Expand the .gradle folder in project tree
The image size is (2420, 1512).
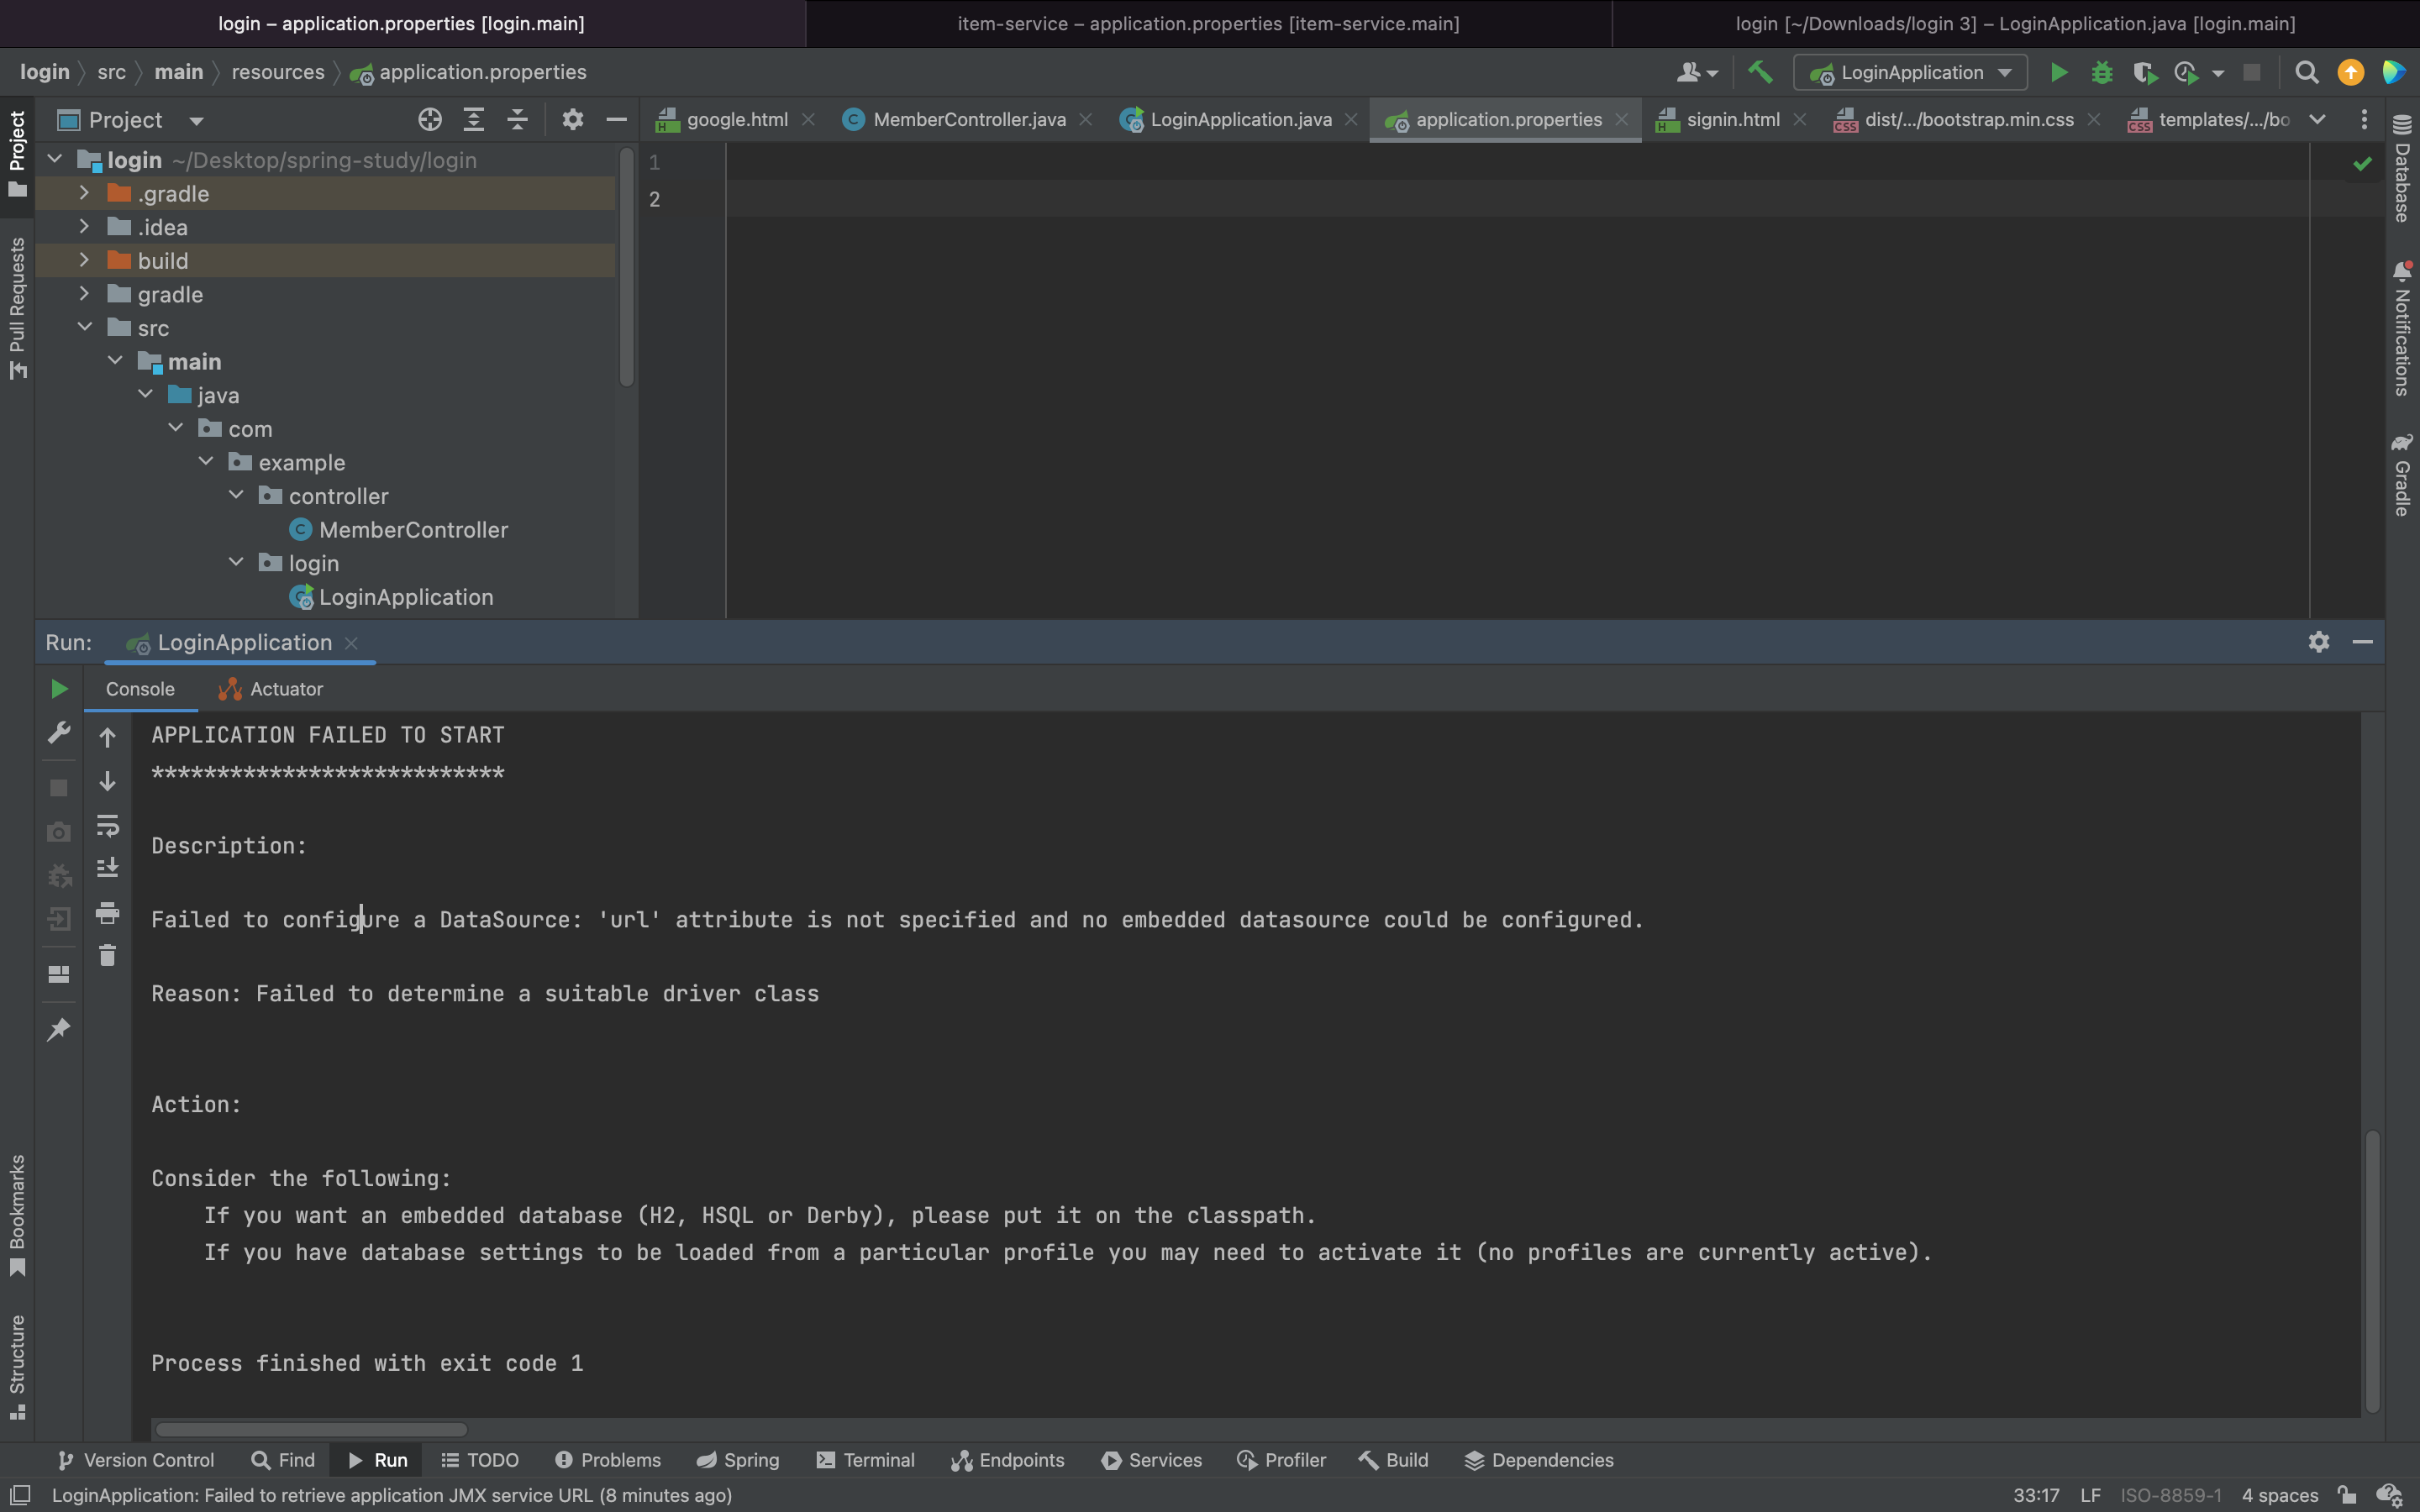84,193
